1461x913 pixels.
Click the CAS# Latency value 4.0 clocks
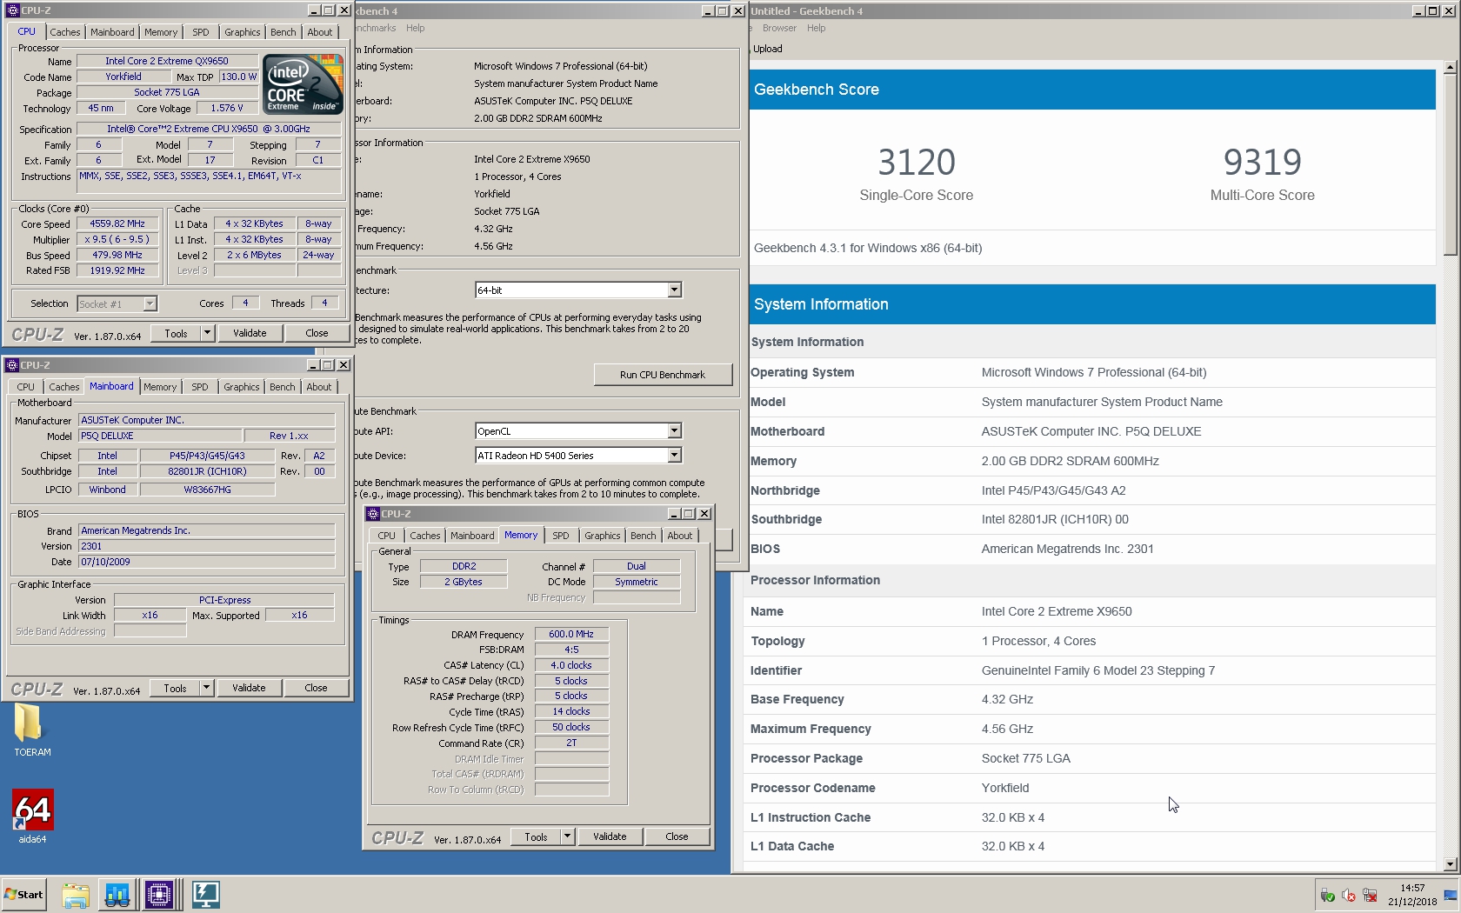coord(571,665)
